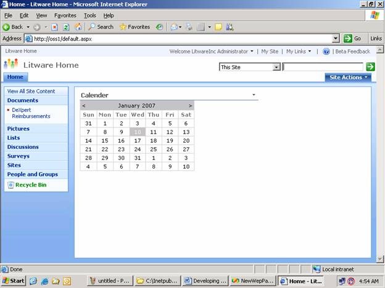Open the Tools menu
Viewport: 385px width, 288px height.
click(90, 15)
